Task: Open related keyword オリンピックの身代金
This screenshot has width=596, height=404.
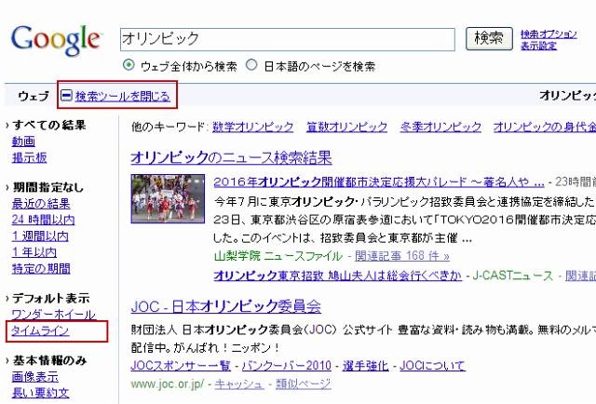Action: 544,127
